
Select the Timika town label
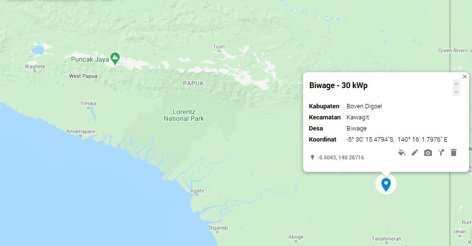tap(88, 104)
